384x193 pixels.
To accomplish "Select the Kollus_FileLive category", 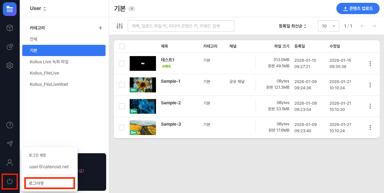I will pos(44,73).
